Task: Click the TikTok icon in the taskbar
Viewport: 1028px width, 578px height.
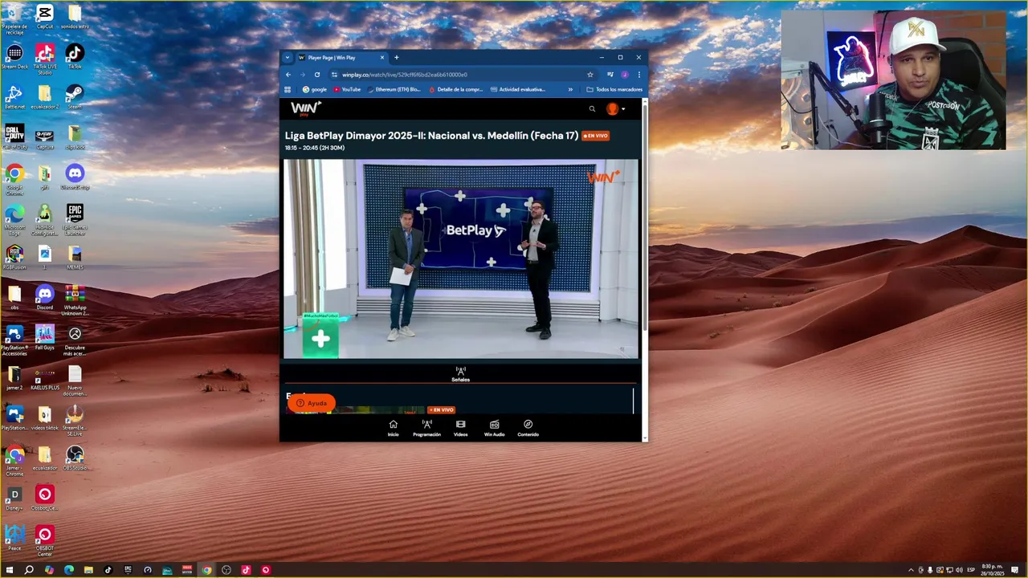Action: coord(108,570)
